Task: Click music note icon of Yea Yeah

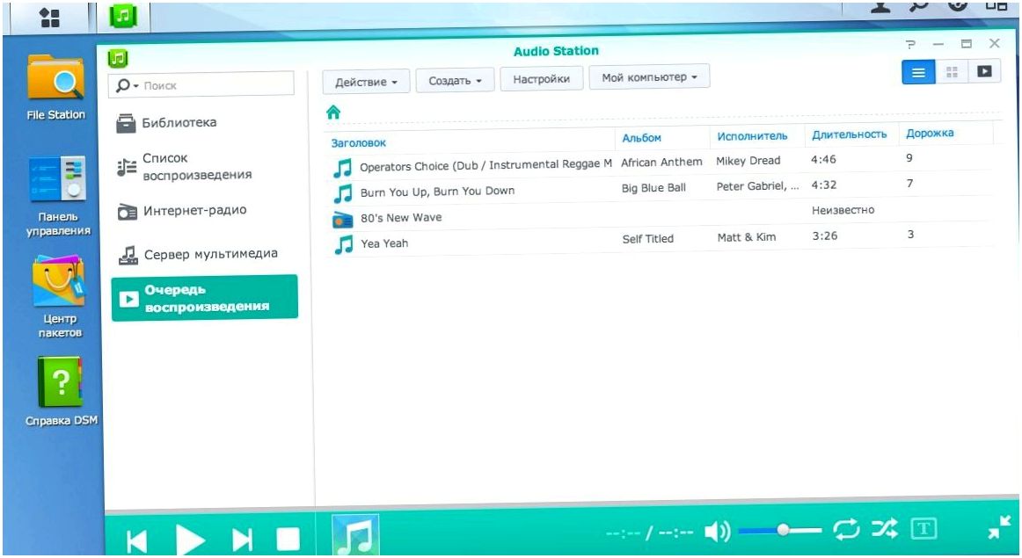Action: point(344,245)
